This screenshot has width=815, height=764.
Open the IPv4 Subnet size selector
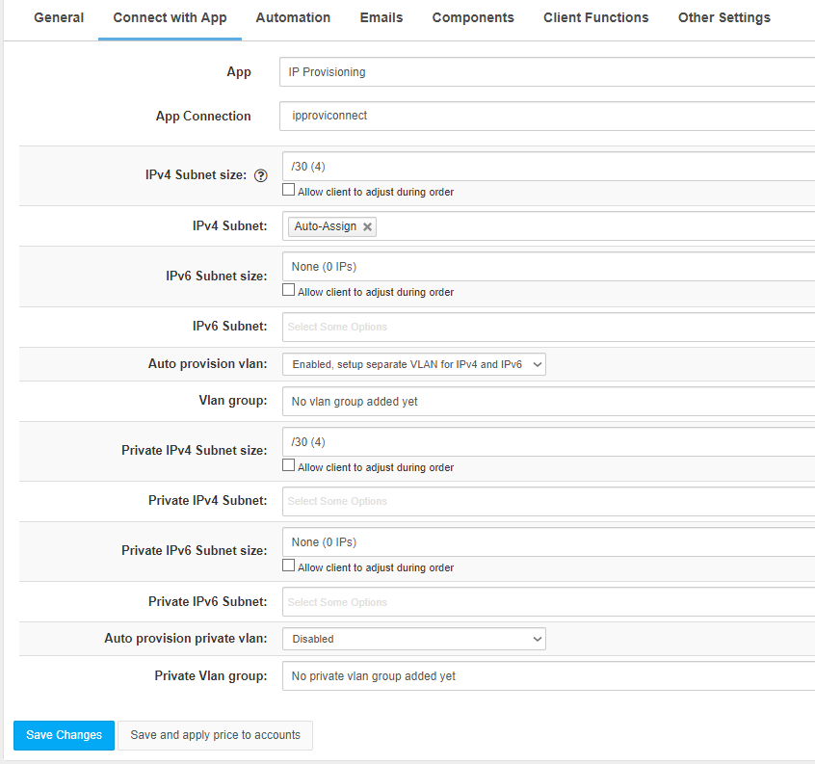[549, 167]
